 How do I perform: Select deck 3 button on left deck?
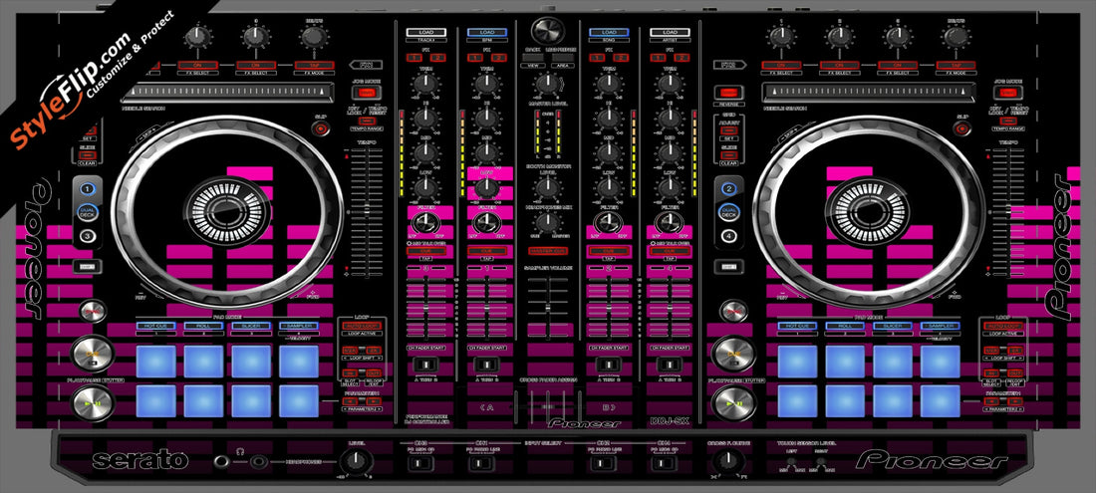click(87, 236)
